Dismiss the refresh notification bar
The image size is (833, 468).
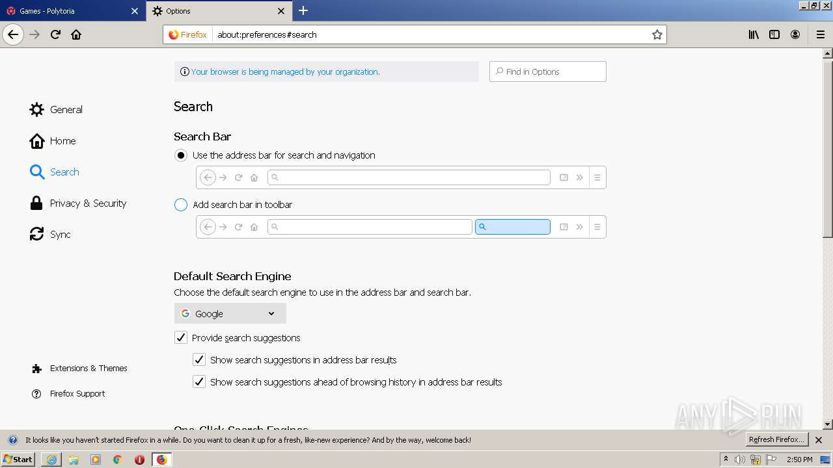(x=819, y=440)
